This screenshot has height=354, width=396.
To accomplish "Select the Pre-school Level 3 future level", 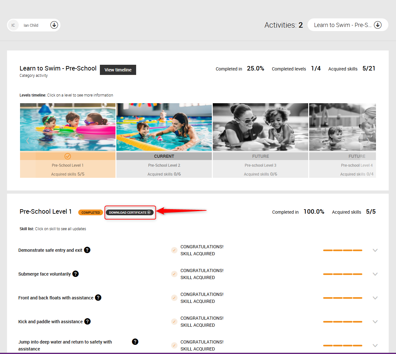I will (260, 165).
